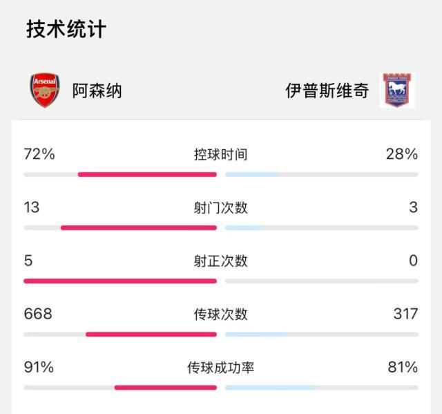Click the 传球次数 stat label
This screenshot has width=442, height=414.
pyautogui.click(x=220, y=314)
